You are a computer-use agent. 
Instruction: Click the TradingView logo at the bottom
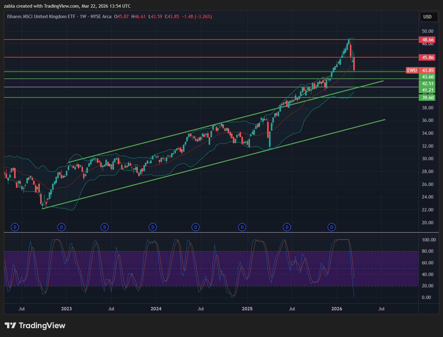[x=35, y=325]
